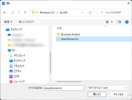Change view layout icon
This screenshot has width=132, height=100.
tap(107, 22)
